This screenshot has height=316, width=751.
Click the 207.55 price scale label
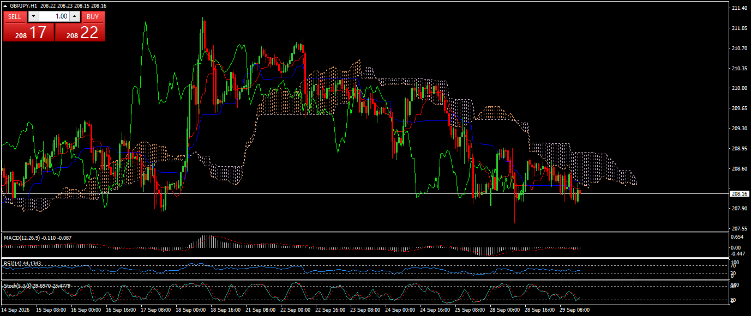740,228
